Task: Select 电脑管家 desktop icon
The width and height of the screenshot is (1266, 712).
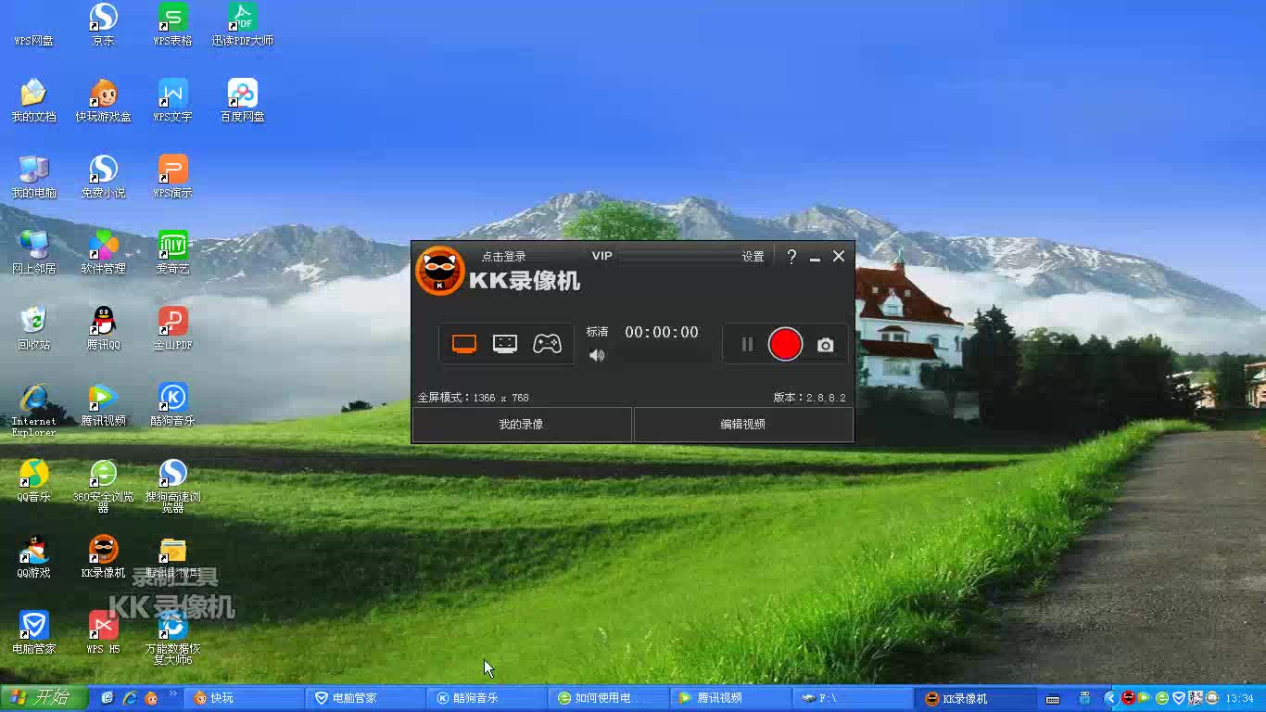Action: pos(33,633)
